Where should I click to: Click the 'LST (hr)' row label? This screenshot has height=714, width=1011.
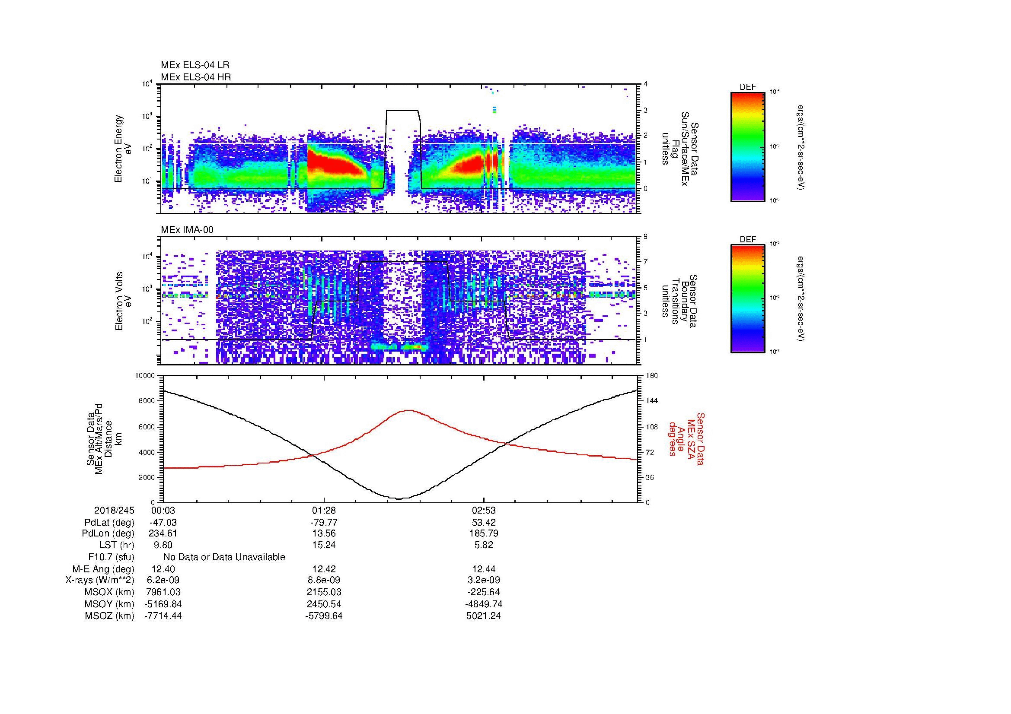[117, 545]
